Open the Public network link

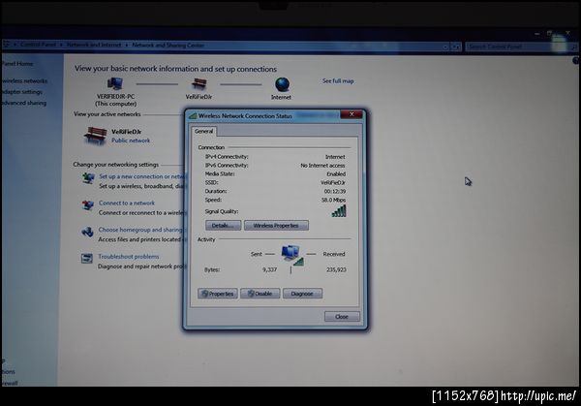click(x=131, y=141)
